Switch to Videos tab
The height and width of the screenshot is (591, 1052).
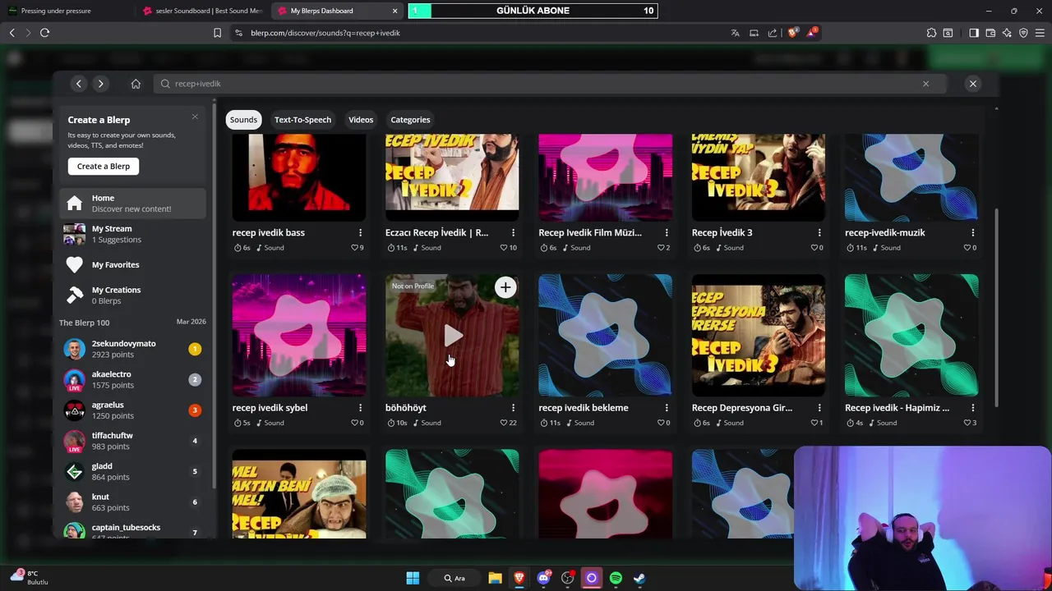[361, 119]
